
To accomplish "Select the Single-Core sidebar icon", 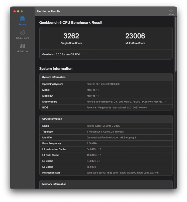I will (x=22, y=32).
